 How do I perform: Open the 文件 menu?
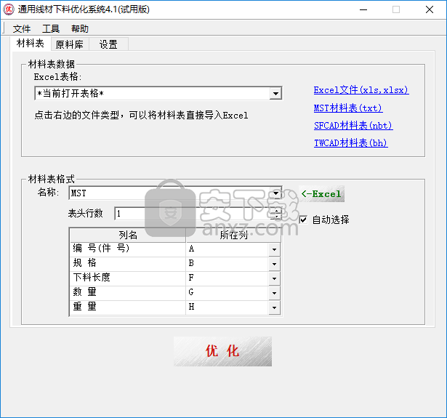[x=22, y=29]
